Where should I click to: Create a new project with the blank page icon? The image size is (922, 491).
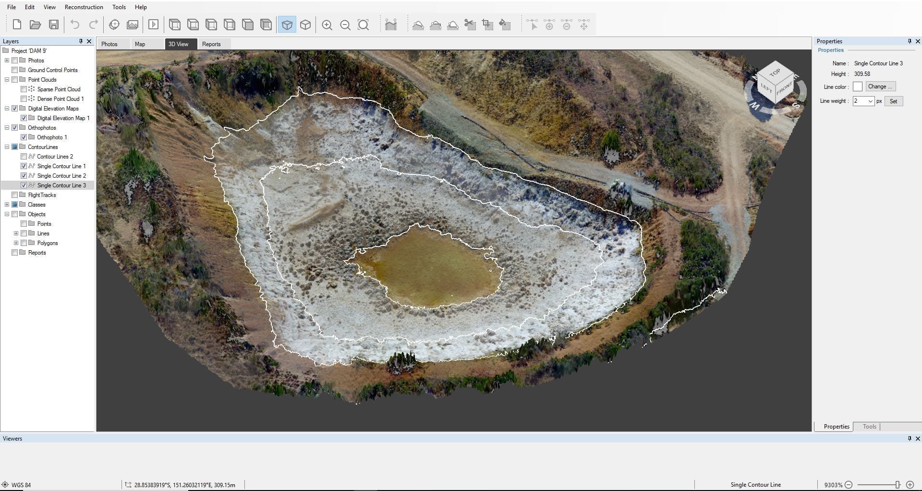17,25
